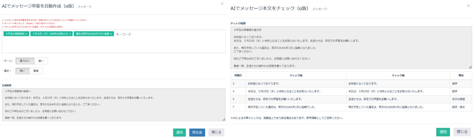Click the resize grip of the チェック結果 textarea

470,67
